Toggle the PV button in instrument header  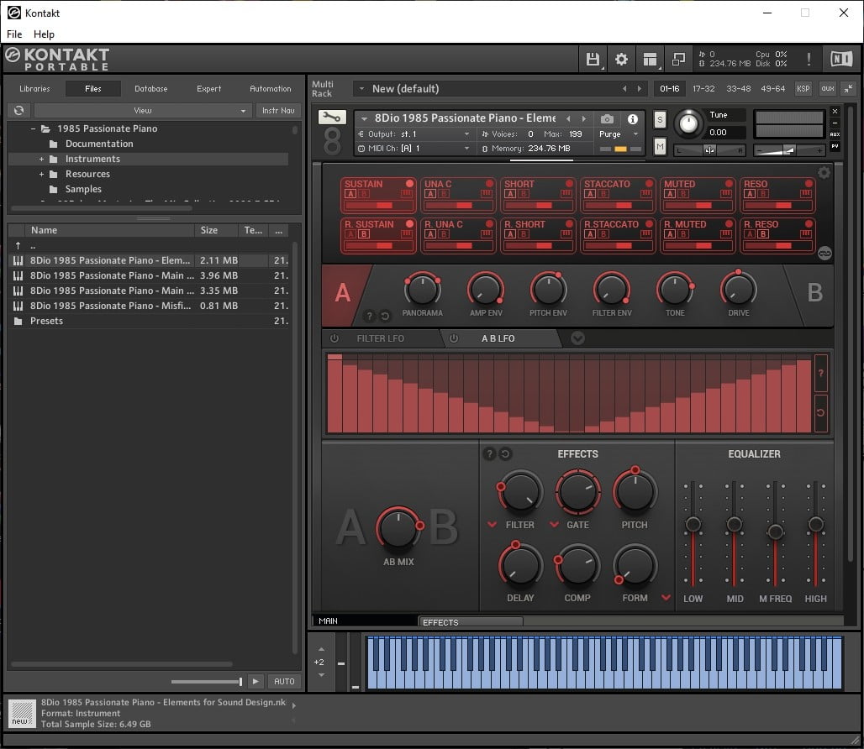coord(835,146)
